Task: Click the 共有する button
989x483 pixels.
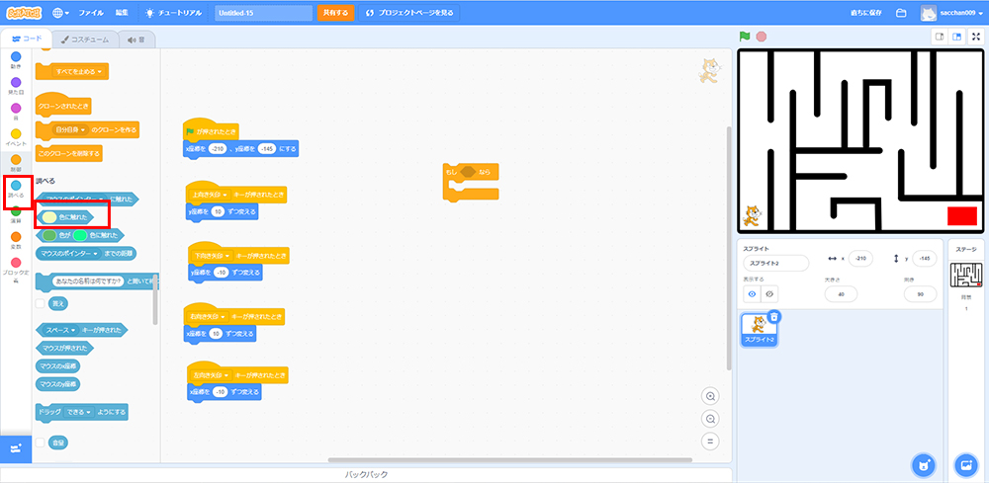Action: point(334,13)
